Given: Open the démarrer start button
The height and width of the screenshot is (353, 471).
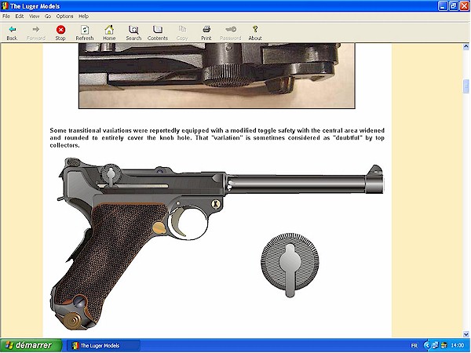Looking at the screenshot, I should coord(31,345).
